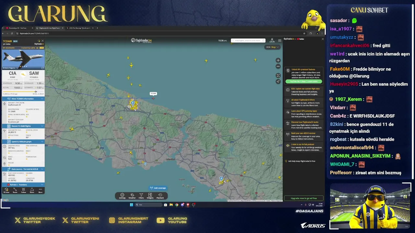Click the flight progress bar

(23, 92)
